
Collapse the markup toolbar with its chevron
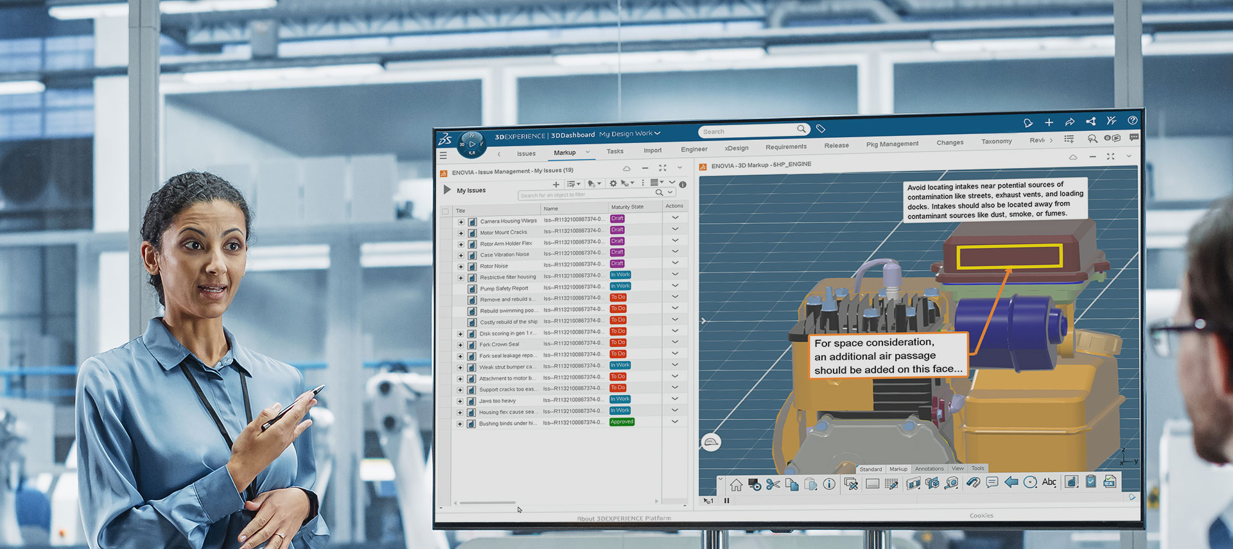[x=721, y=478]
